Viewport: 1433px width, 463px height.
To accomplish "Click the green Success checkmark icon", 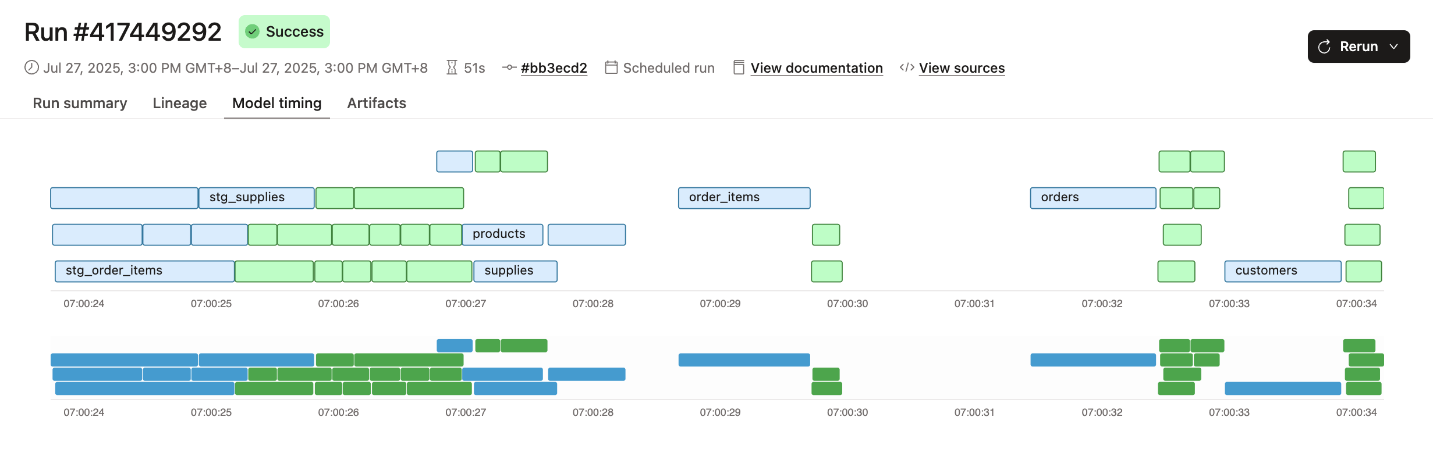I will coord(252,31).
